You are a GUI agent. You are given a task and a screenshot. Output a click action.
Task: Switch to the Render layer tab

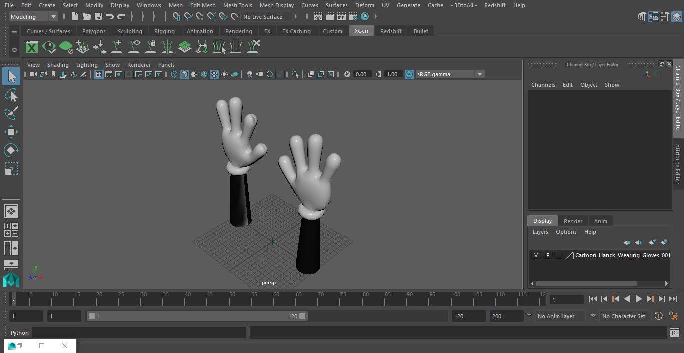[573, 221]
